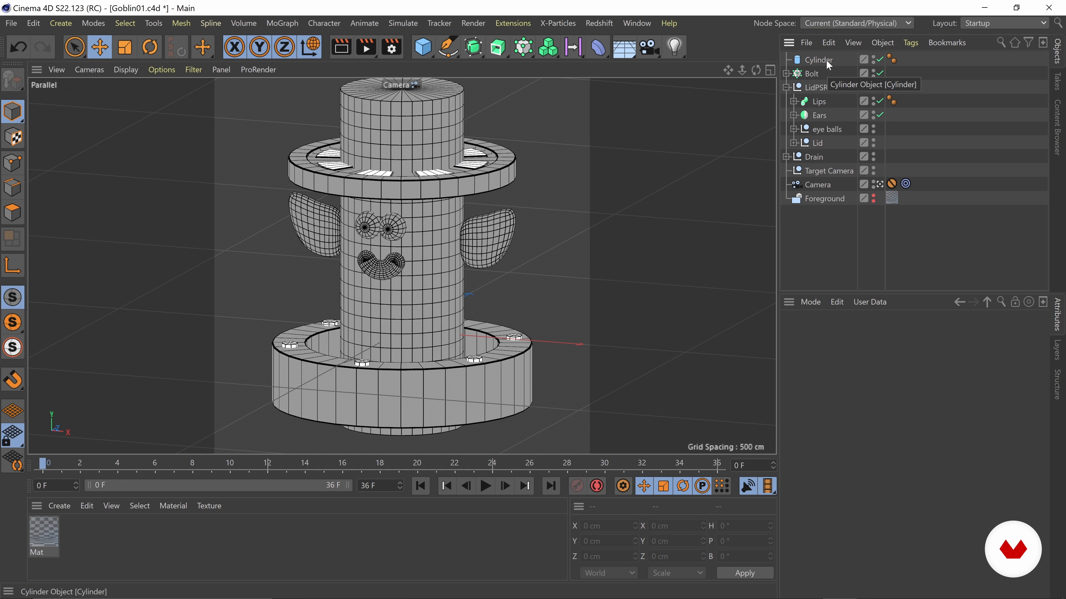1066x599 pixels.
Task: Click the Extrude generator icon
Action: [x=498, y=47]
